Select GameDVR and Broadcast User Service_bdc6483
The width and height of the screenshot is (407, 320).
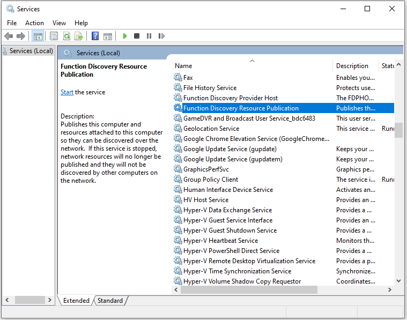[284, 118]
